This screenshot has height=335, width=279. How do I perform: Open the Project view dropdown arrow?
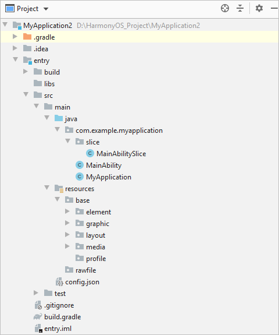click(x=46, y=9)
